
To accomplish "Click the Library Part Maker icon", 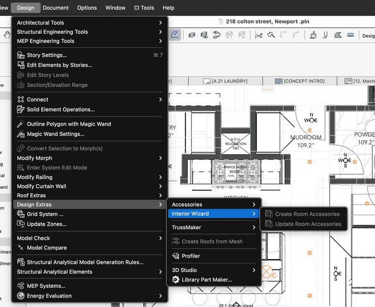I will click(176, 280).
